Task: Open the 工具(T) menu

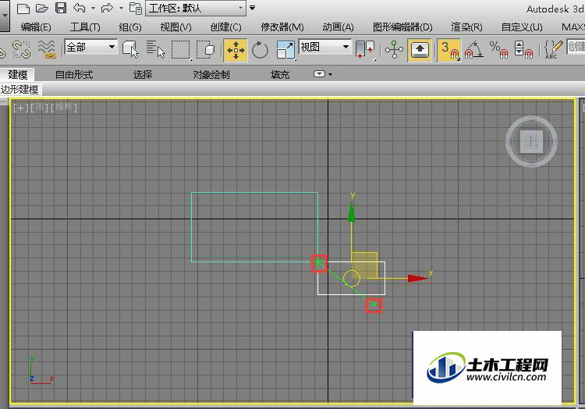Action: [85, 27]
